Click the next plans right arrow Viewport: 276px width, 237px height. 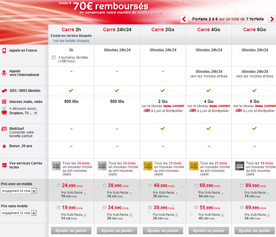click(272, 19)
